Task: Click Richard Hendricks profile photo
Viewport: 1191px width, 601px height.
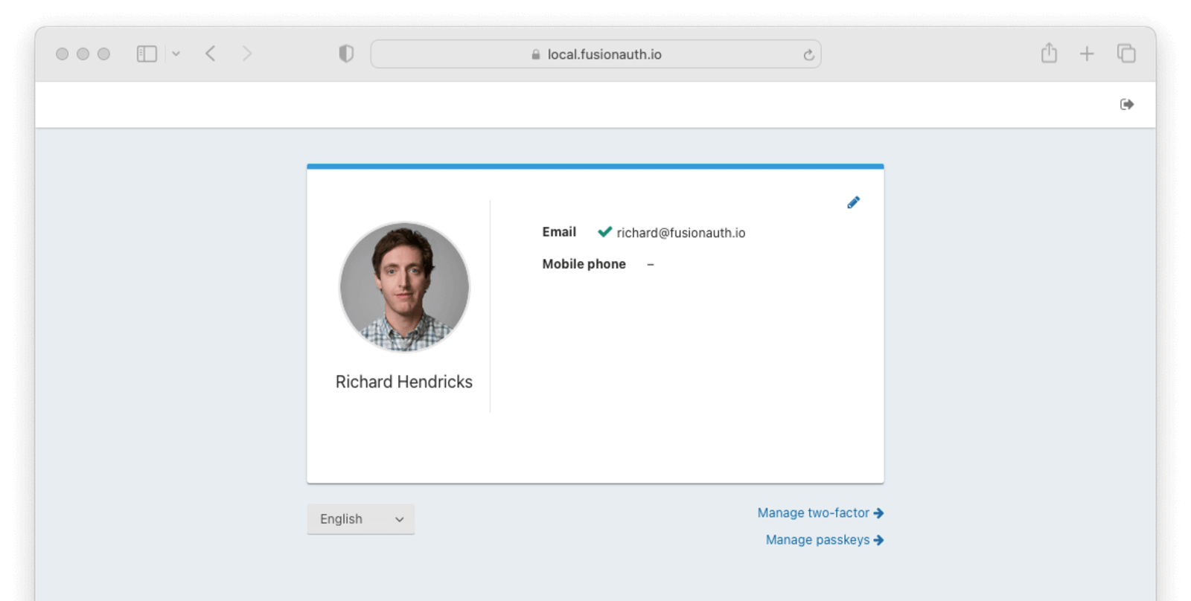Action: (404, 287)
